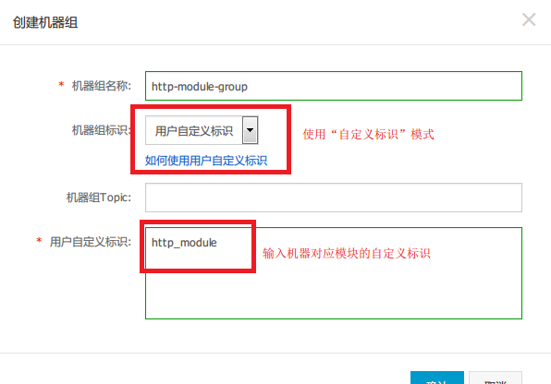Open the 机器组标识 select box
This screenshot has width=551, height=384.
(x=202, y=130)
